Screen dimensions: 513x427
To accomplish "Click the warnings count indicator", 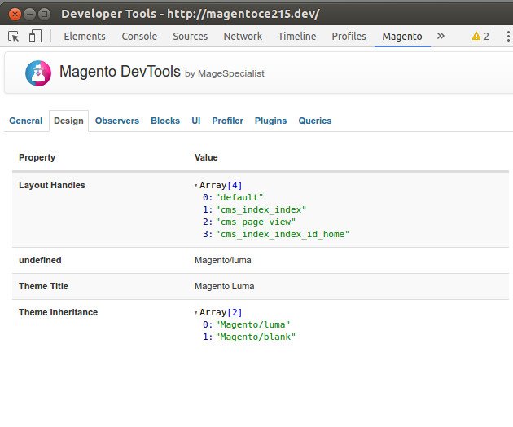I will (480, 37).
